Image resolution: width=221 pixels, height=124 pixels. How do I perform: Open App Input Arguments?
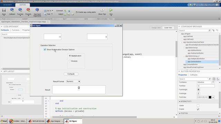(37, 12)
